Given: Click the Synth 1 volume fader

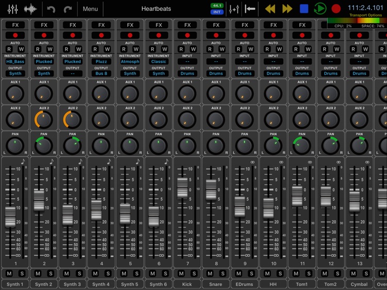Looking at the screenshot, I should [10, 216].
